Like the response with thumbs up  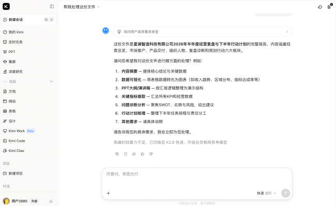143,154
